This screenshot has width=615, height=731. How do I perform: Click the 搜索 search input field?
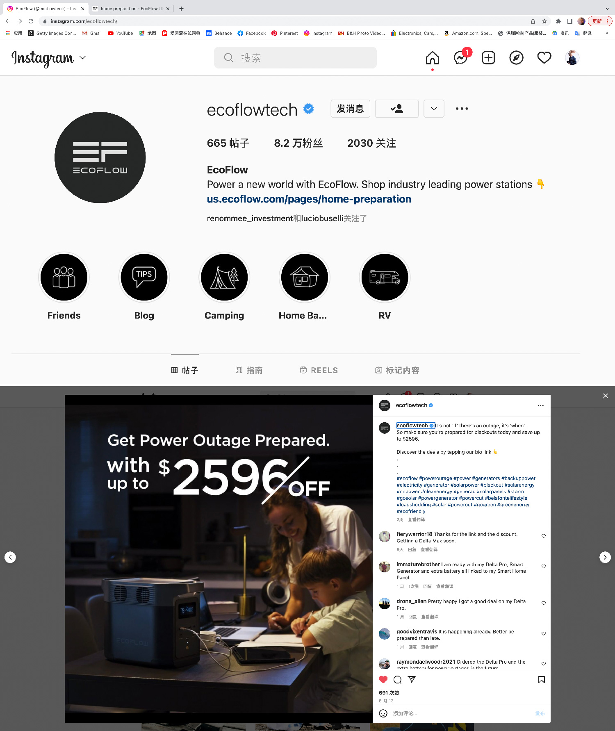tap(295, 58)
